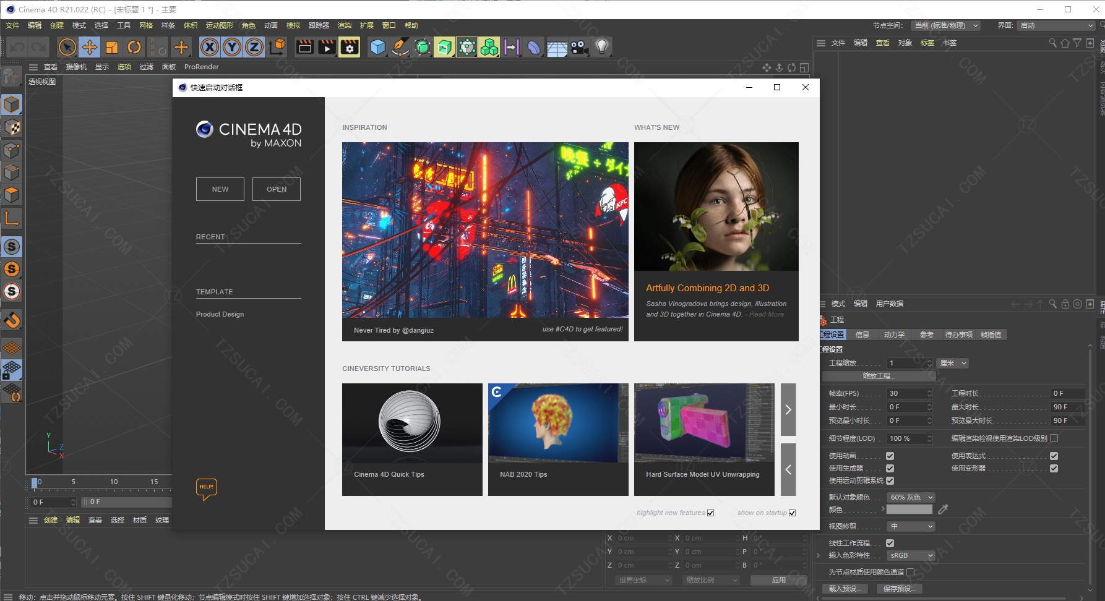
Task: Uncheck 使用表达式 checkbox
Action: click(x=1054, y=456)
